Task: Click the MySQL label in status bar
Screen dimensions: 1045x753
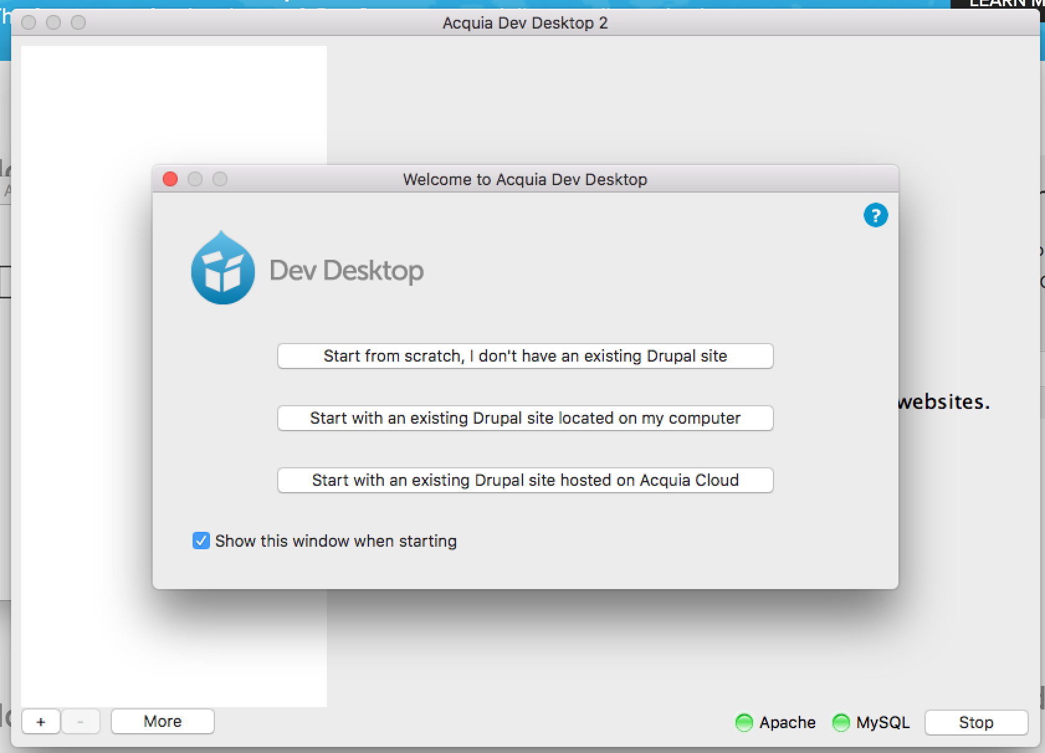Action: (x=882, y=723)
